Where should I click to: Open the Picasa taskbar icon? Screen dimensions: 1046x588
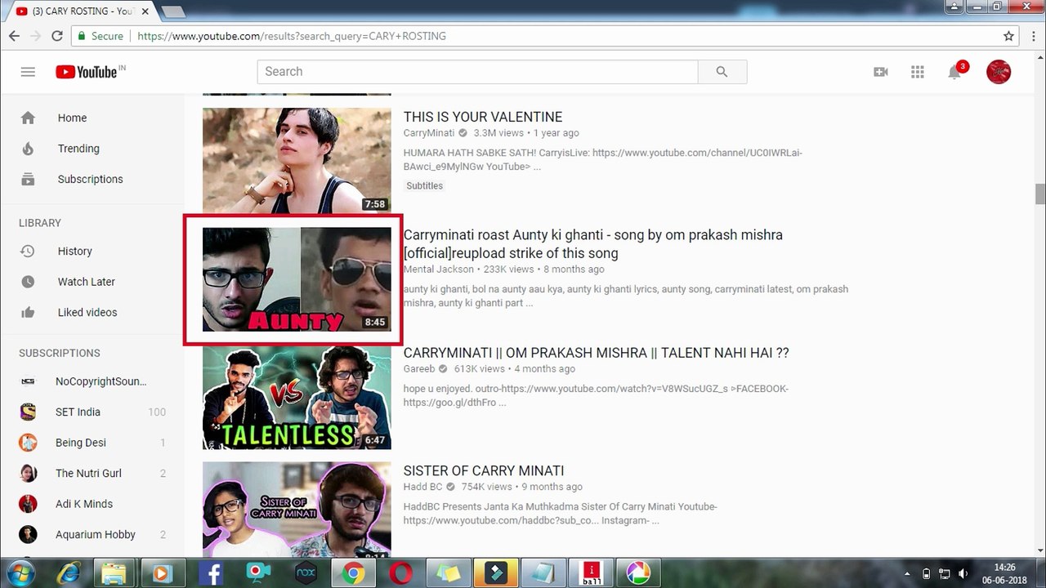(638, 572)
